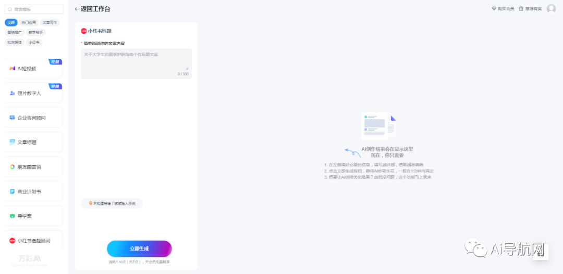Click the AI短视频 template icon

[12, 69]
